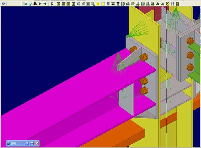Restore the minimized 清单 window

(27, 143)
